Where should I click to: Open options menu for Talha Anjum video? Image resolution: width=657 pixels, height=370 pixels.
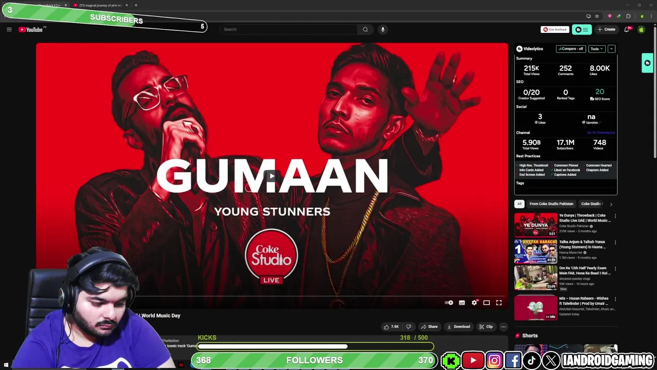(x=615, y=243)
